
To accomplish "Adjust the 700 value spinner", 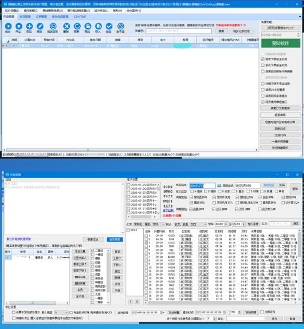I will pos(239,312).
